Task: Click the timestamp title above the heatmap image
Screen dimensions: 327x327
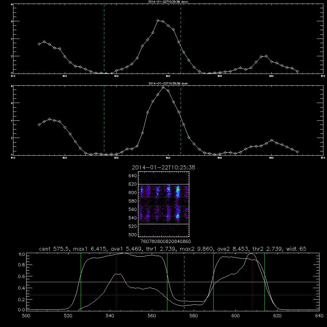Action: 163,167
